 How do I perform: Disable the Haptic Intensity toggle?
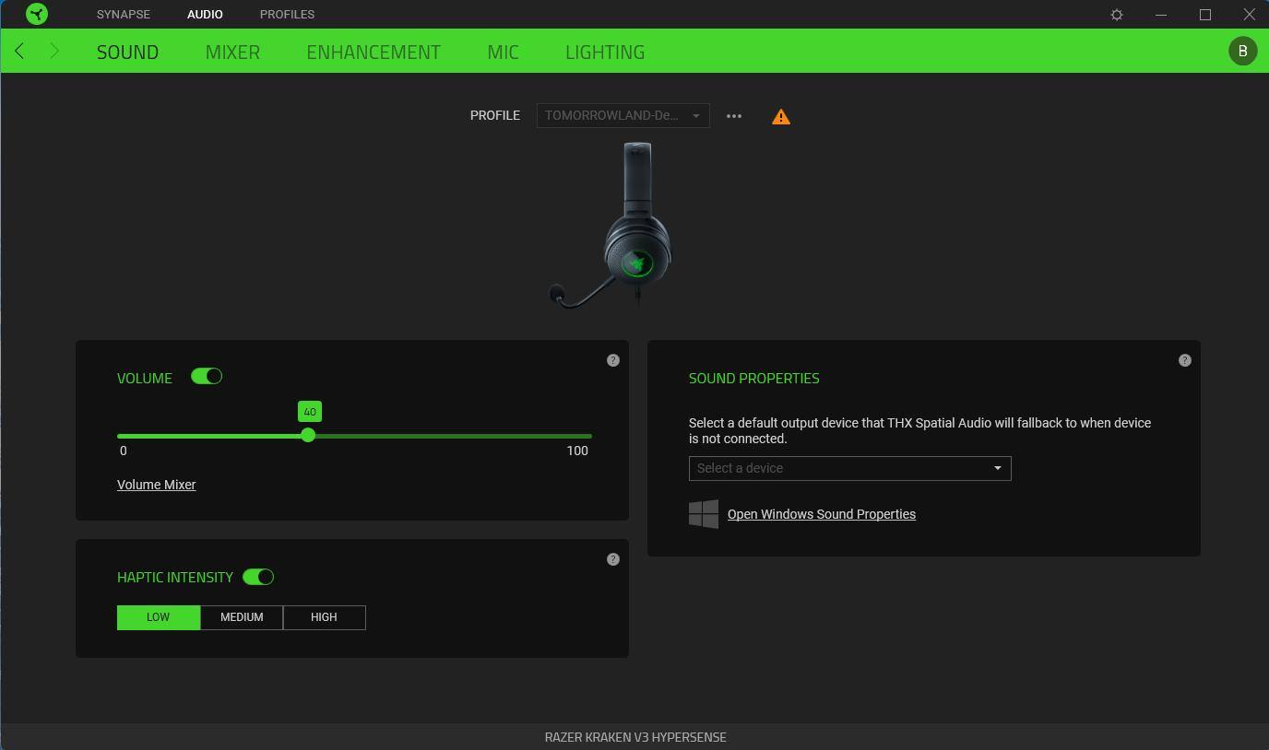pos(258,577)
